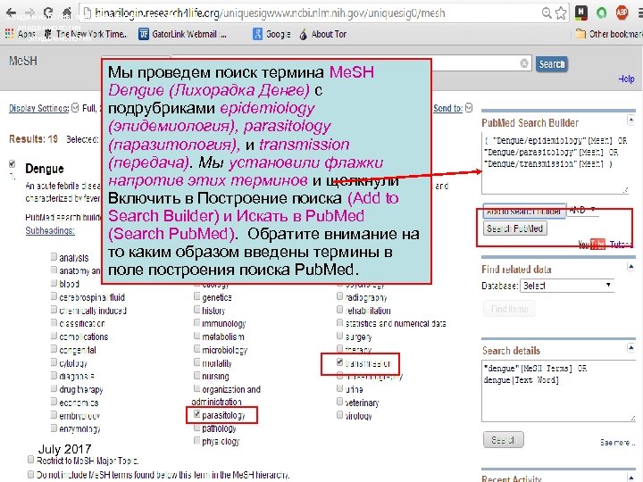Check the blood subheading
The height and width of the screenshot is (482, 643).
pyautogui.click(x=54, y=283)
